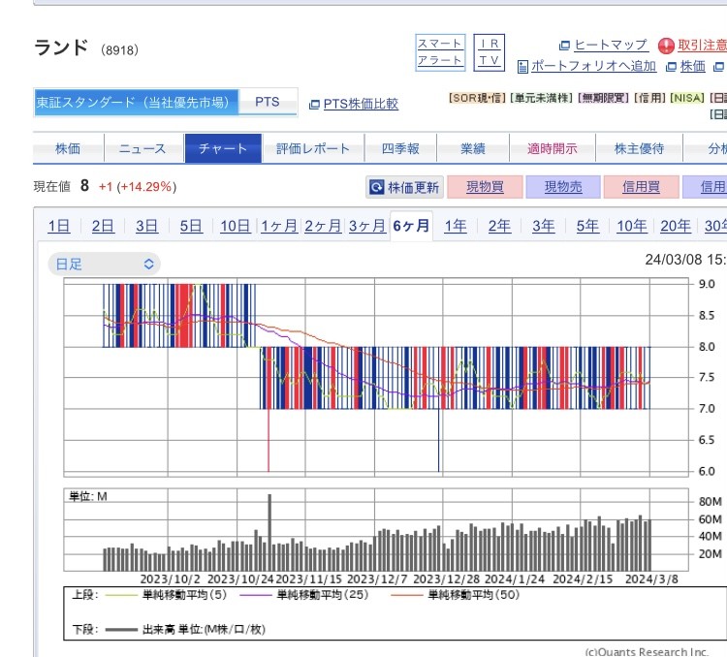Select the 3ヶ月 chart range
The width and height of the screenshot is (727, 657).
(x=366, y=227)
